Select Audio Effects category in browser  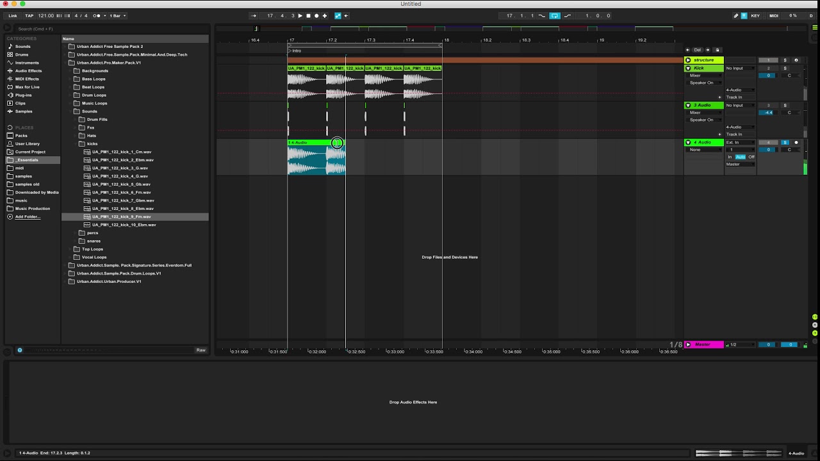28,70
